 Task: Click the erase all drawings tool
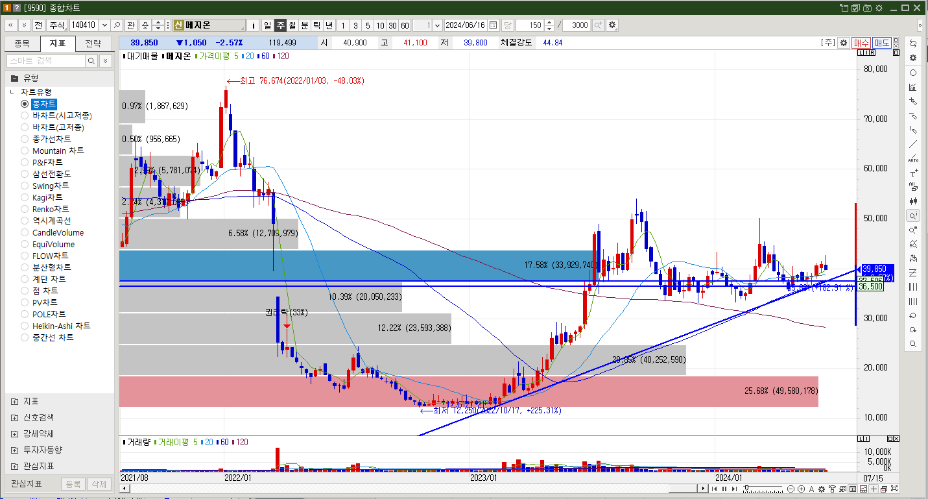coord(913,187)
